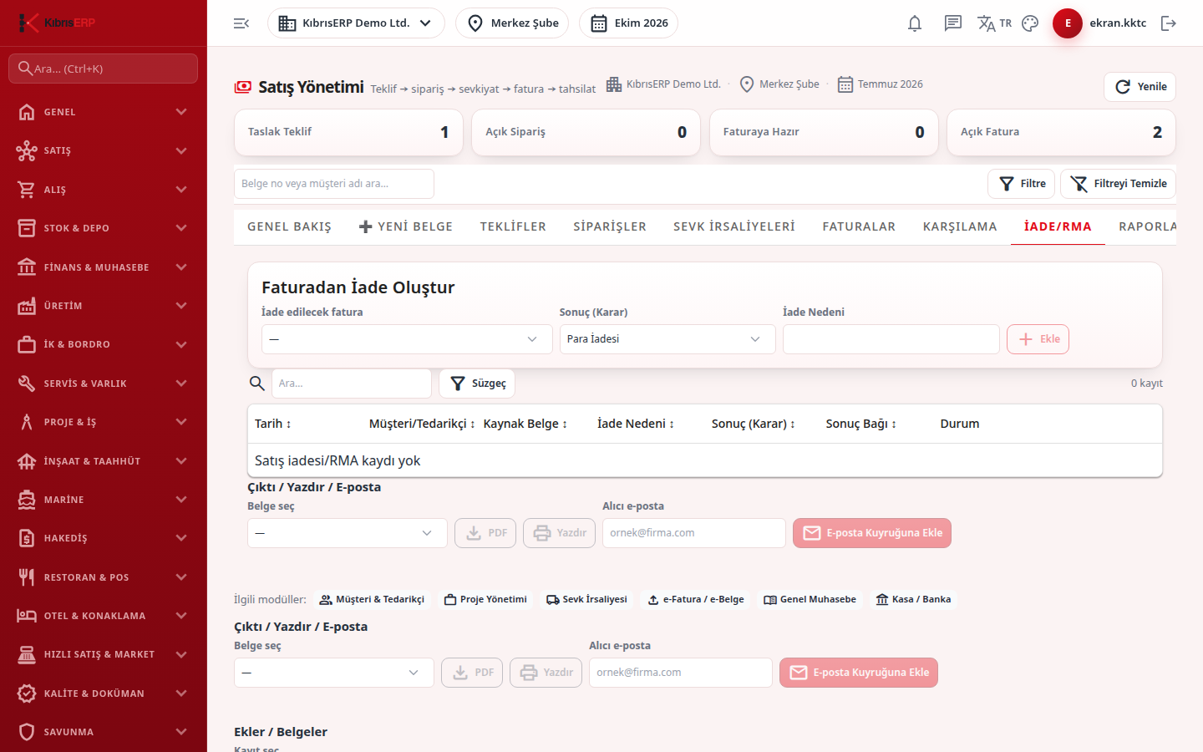Image resolution: width=1203 pixels, height=752 pixels.
Task: Collapse the sidebar menu toggle icon
Action: click(241, 23)
